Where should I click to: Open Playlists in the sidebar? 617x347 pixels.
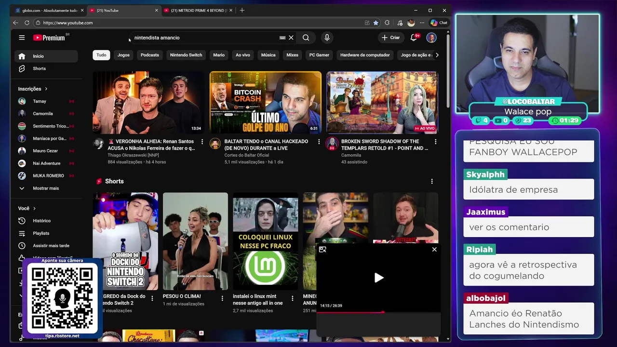tap(46, 233)
